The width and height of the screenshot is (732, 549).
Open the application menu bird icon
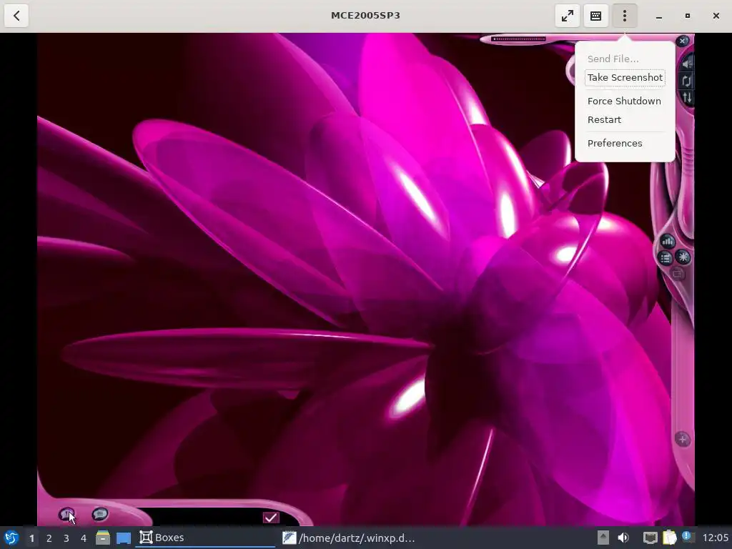pyautogui.click(x=11, y=538)
